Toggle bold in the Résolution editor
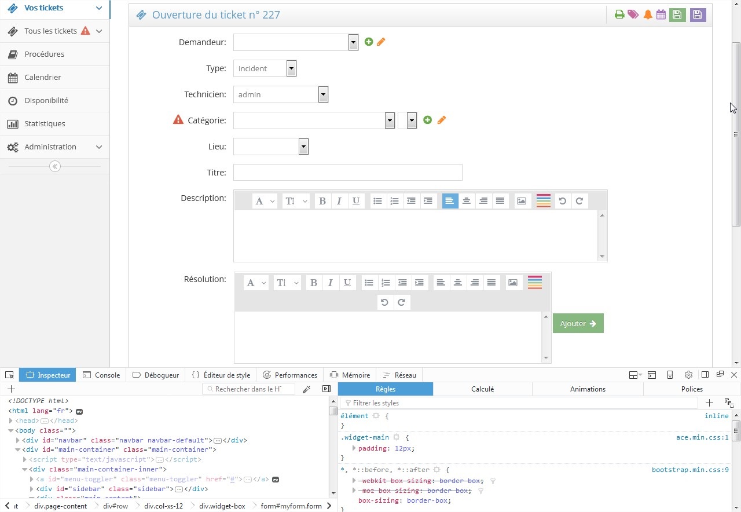 point(314,283)
